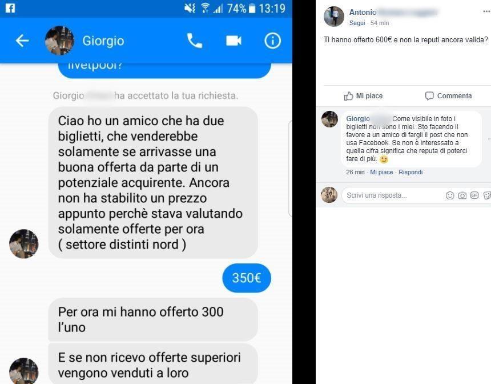
Task: Select the 350€ sent message bubble
Action: [x=247, y=278]
